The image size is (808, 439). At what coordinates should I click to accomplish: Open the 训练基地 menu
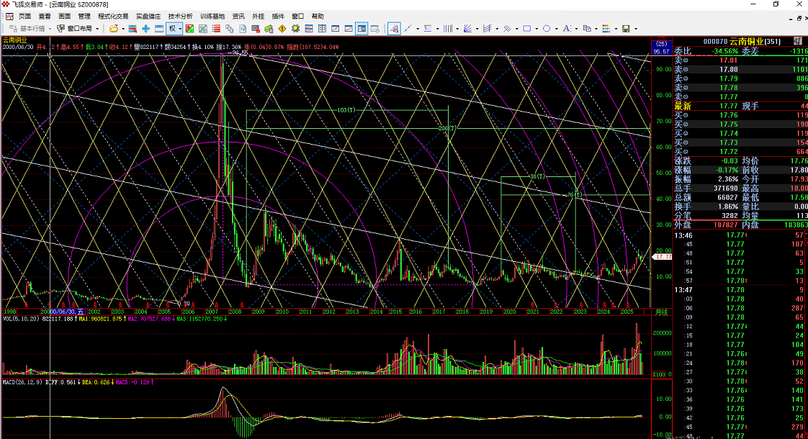(x=212, y=17)
